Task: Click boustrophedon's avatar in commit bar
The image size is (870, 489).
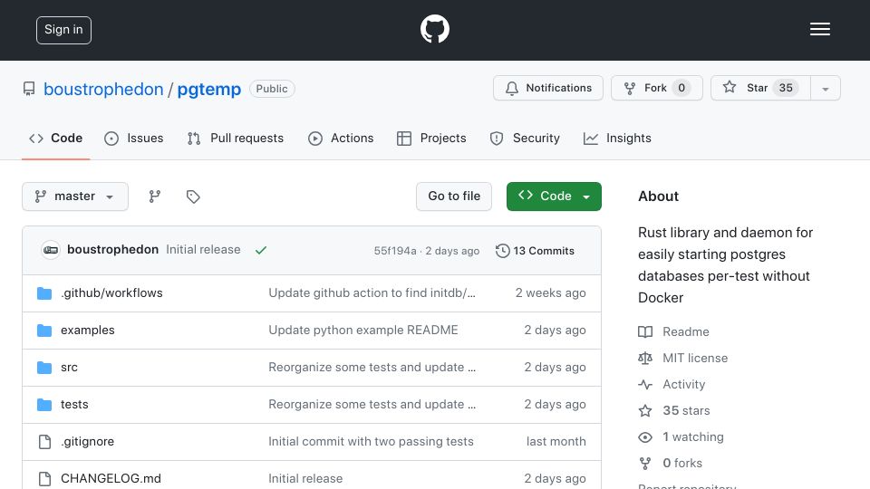Action: point(51,250)
